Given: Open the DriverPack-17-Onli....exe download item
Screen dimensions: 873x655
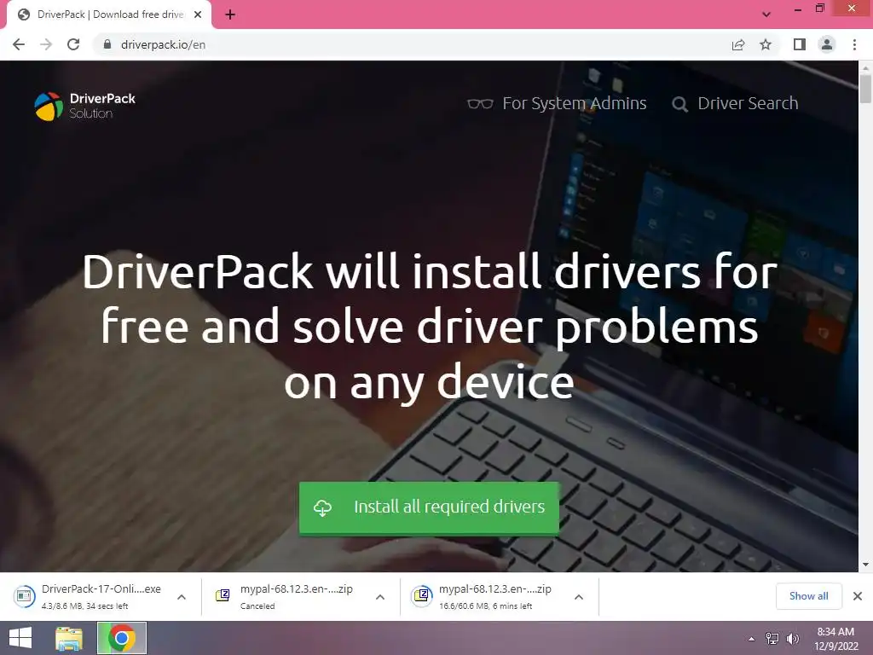Looking at the screenshot, I should pos(89,596).
